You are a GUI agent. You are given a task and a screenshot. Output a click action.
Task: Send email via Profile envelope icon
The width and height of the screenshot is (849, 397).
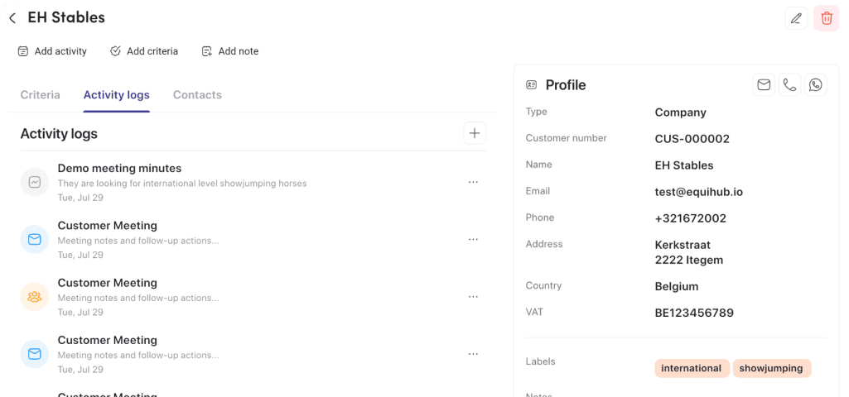click(x=764, y=85)
